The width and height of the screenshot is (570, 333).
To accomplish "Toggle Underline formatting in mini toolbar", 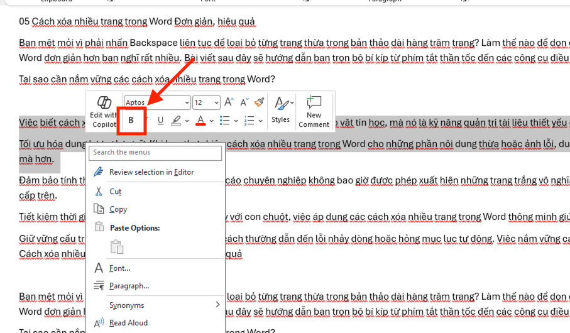I will click(160, 121).
